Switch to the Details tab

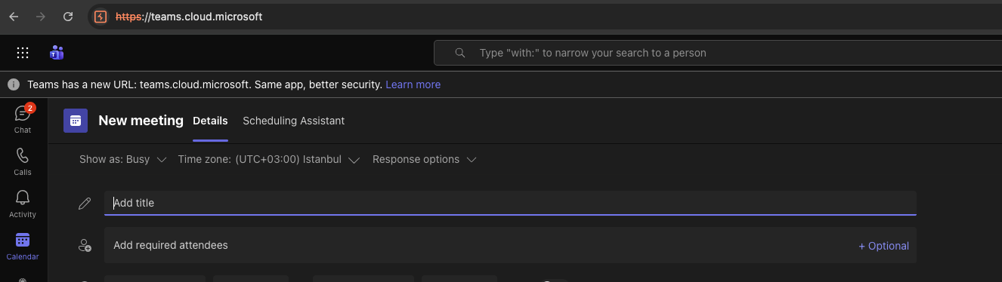point(210,121)
